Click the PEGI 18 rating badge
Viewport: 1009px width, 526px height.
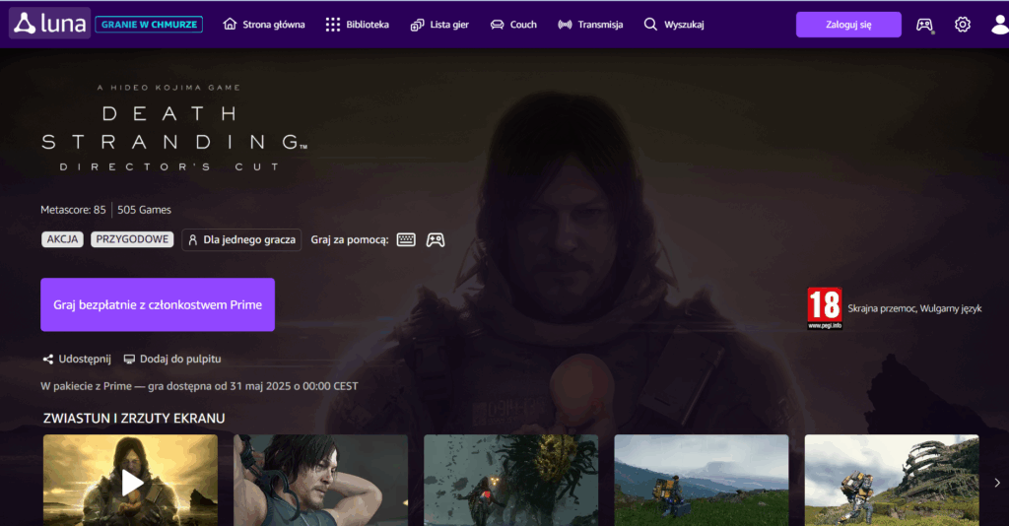tap(824, 308)
